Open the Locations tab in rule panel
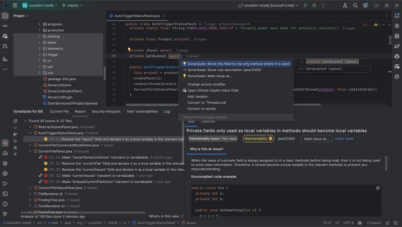This screenshot has height=227, width=402. pyautogui.click(x=208, y=122)
